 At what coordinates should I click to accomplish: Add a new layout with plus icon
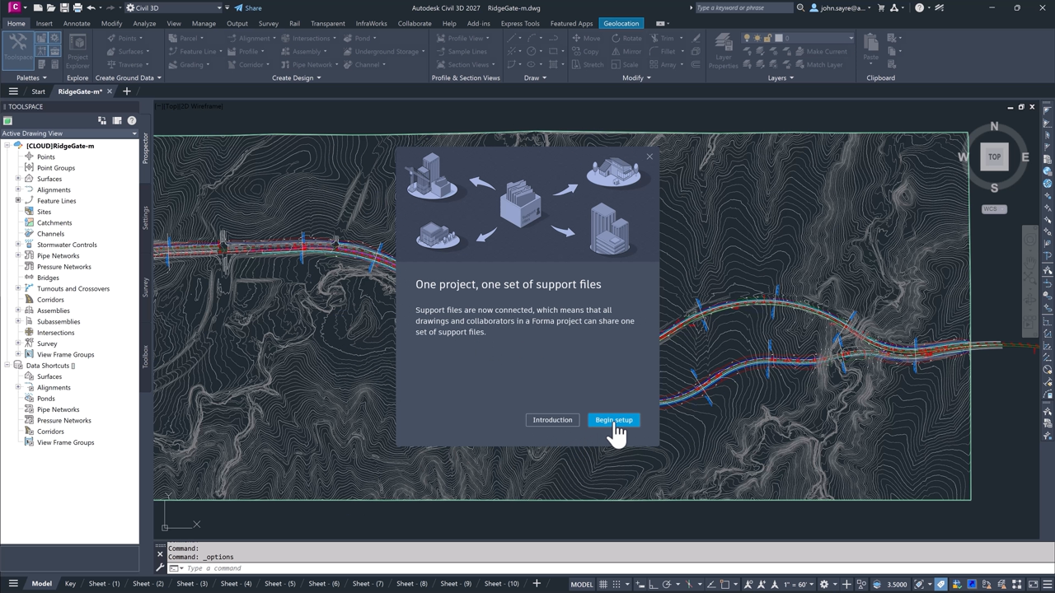point(537,584)
